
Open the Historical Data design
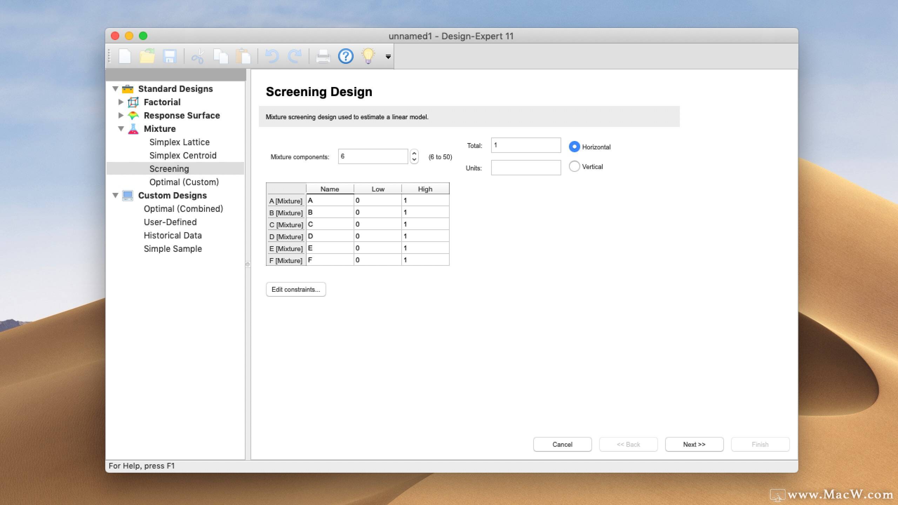tap(172, 235)
